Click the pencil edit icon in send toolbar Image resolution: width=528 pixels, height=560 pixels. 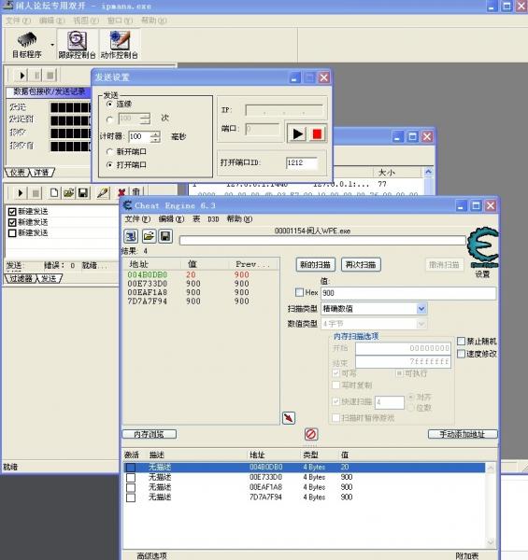103,193
